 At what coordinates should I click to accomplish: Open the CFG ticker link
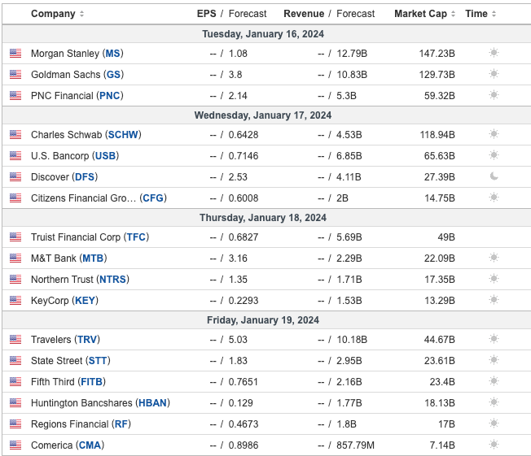[153, 198]
